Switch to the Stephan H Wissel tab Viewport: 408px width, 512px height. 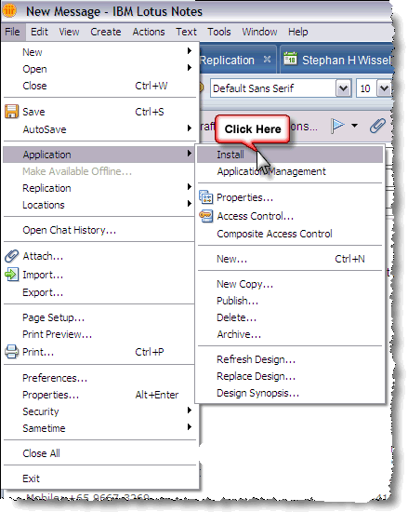pos(337,60)
